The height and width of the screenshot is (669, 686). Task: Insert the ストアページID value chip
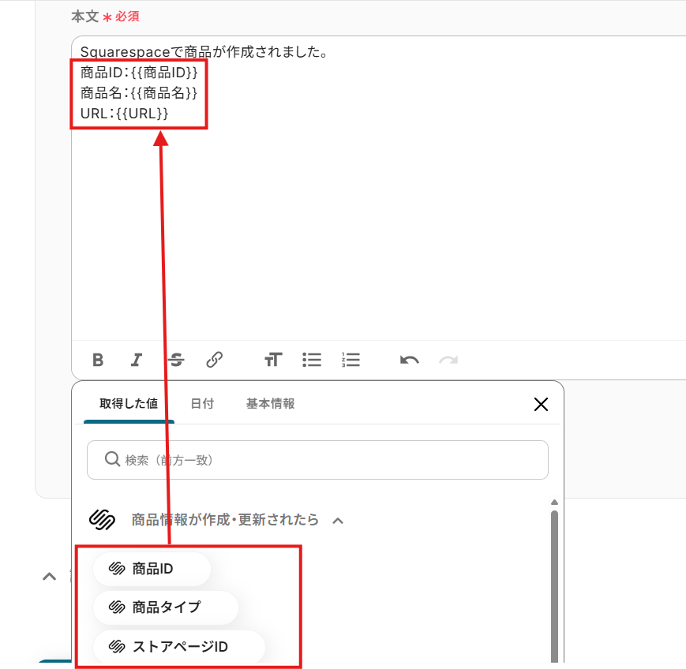point(179,647)
